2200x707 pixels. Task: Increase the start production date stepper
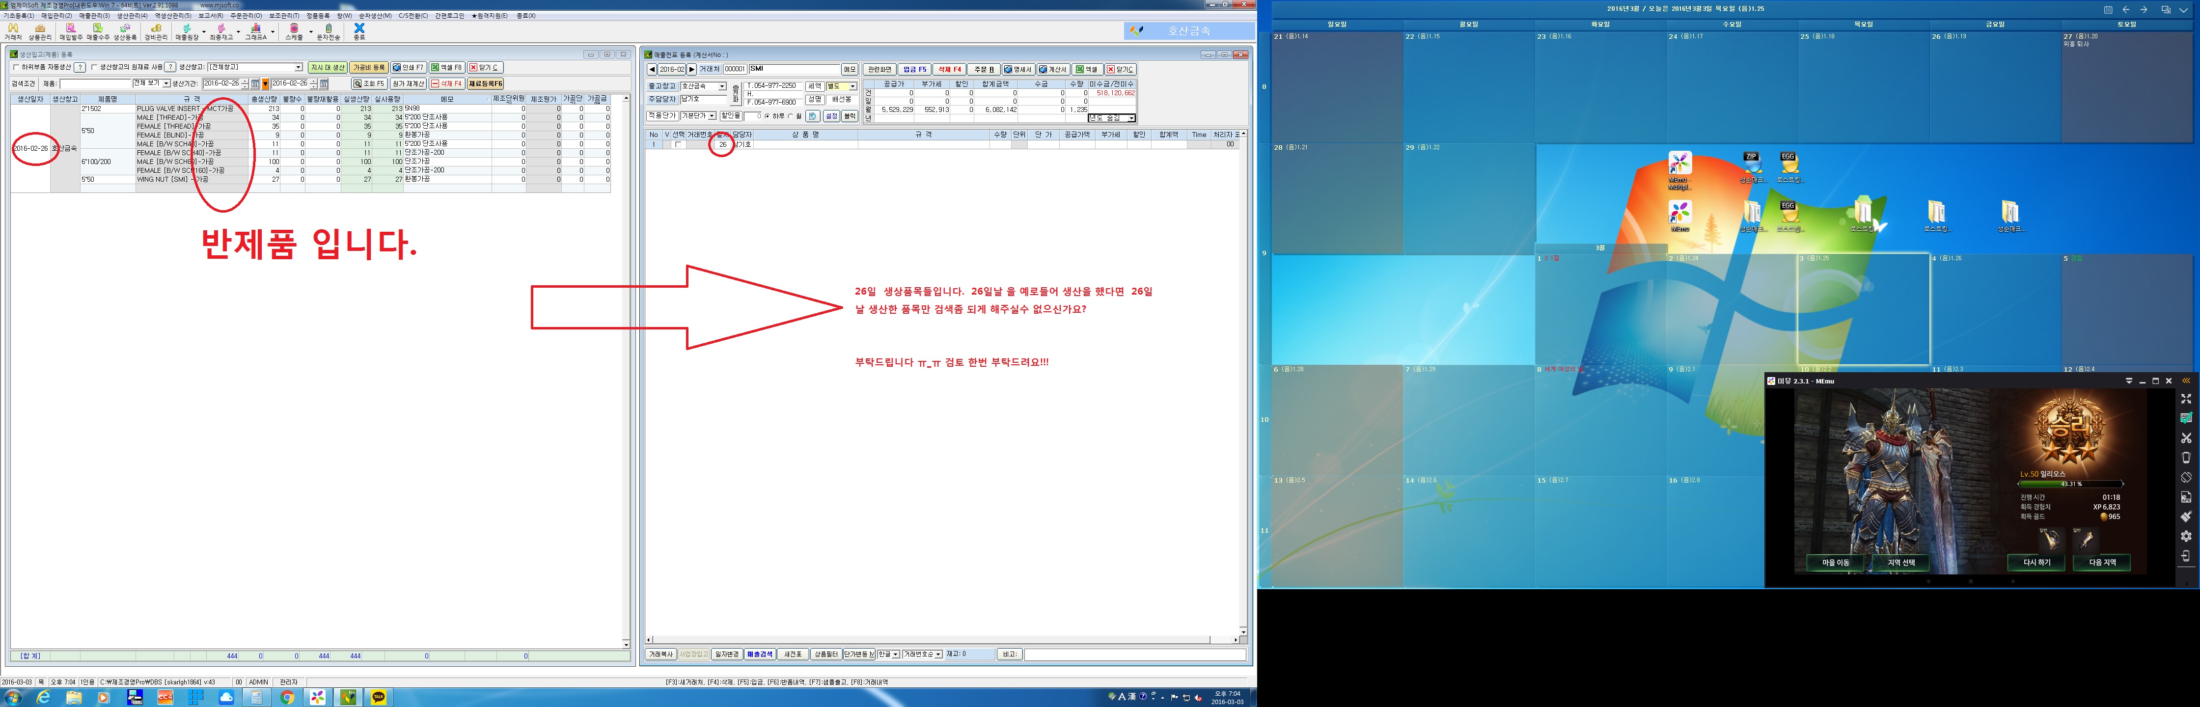245,81
